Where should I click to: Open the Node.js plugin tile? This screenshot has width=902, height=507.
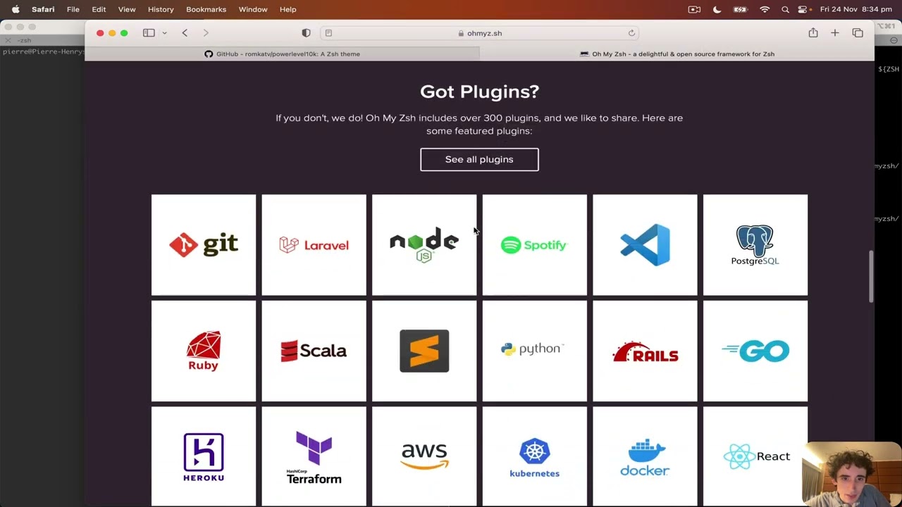click(424, 245)
